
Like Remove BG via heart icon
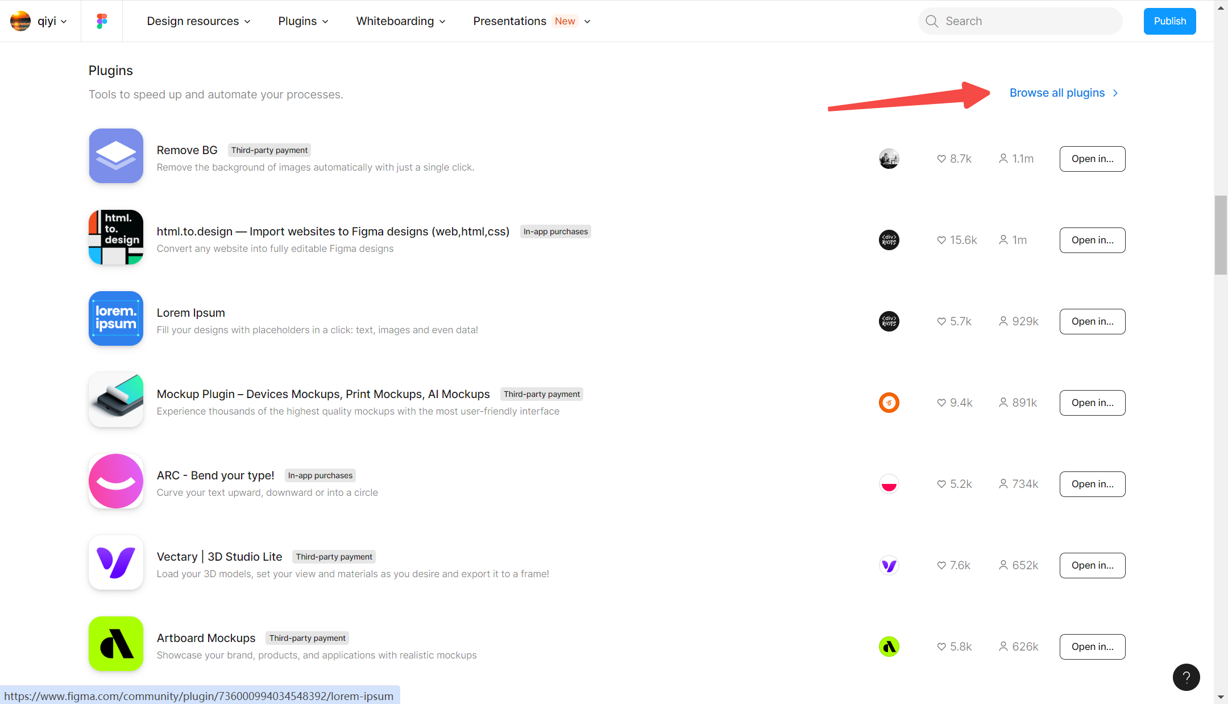(941, 159)
